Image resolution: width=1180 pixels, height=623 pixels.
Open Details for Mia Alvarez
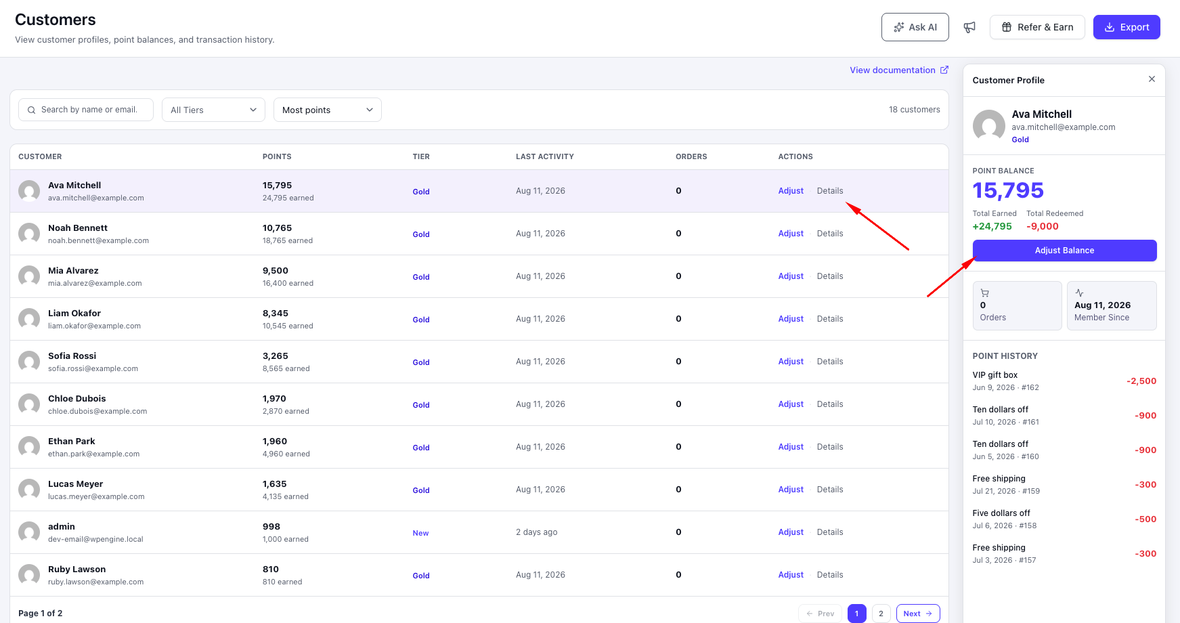830,276
